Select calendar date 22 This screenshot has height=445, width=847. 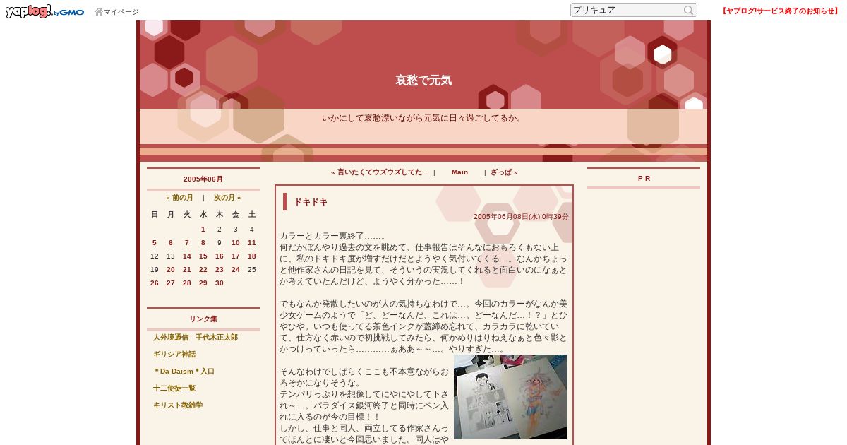pos(203,270)
